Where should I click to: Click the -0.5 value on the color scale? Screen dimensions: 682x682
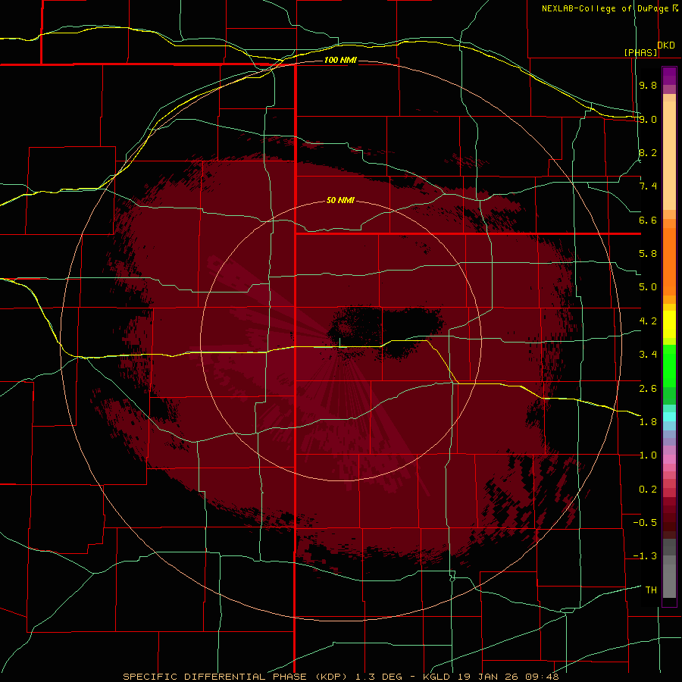[x=645, y=523]
